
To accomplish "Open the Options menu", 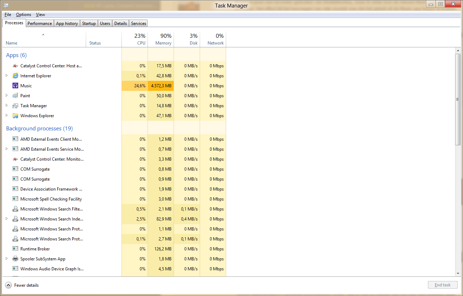I will [x=24, y=15].
